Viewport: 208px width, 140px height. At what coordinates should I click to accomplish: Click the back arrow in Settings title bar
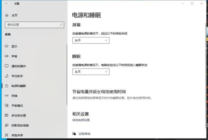click(6, 3)
